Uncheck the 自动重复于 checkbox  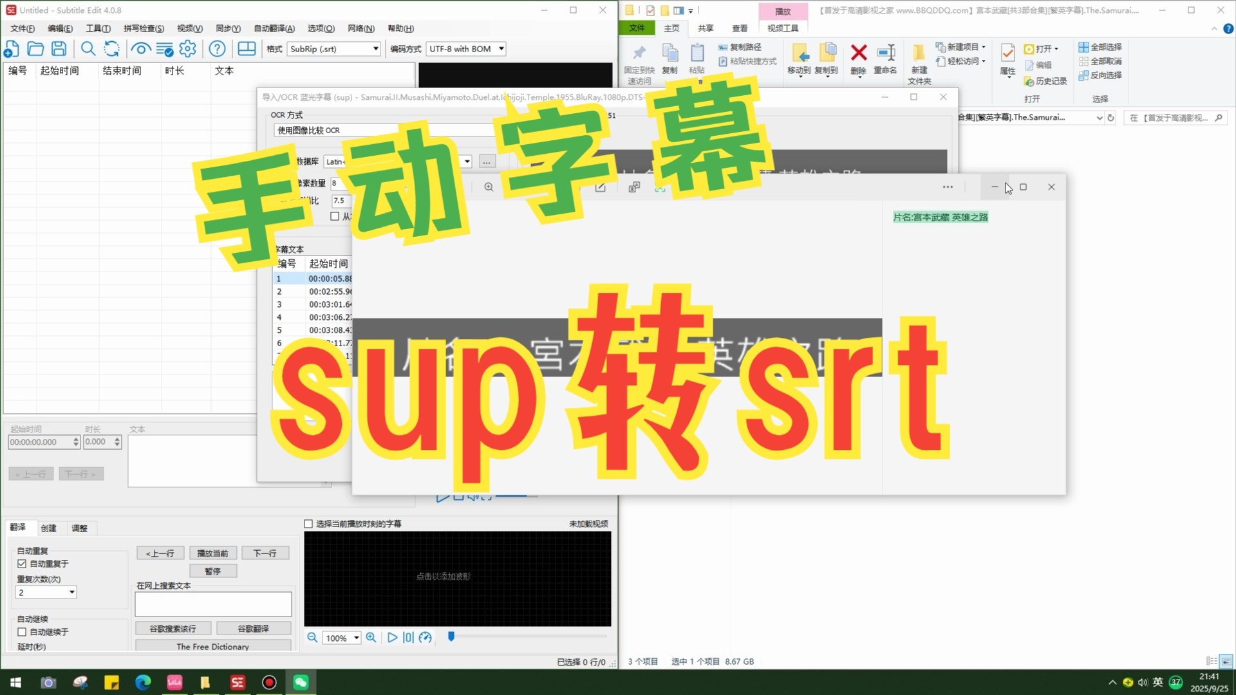click(22, 564)
